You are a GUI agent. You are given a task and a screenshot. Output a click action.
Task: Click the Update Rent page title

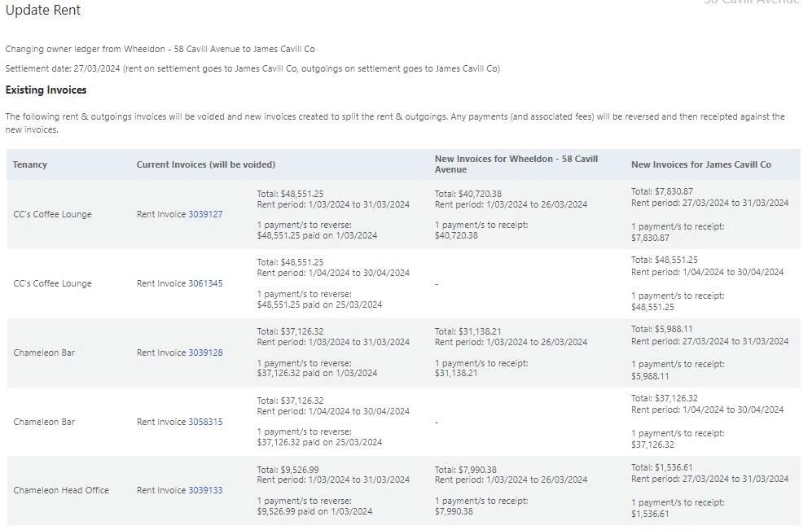click(x=44, y=11)
